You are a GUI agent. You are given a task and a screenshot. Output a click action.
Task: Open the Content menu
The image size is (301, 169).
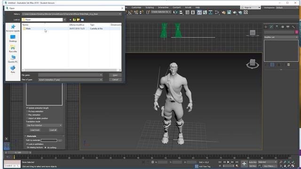click(177, 8)
